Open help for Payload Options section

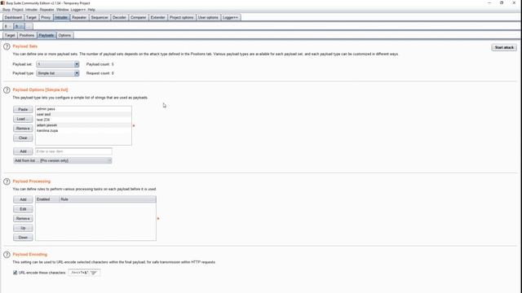[x=7, y=90]
